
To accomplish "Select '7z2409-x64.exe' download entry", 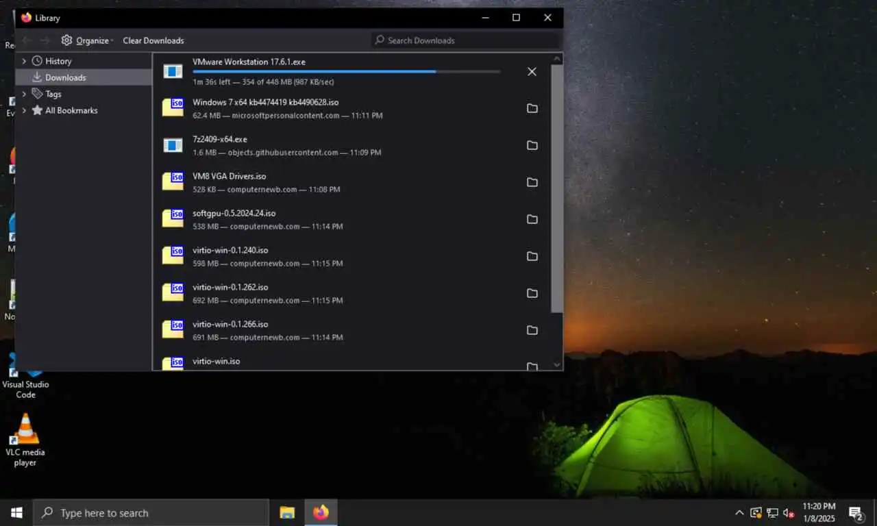I will pyautogui.click(x=351, y=145).
